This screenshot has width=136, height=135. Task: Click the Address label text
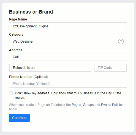(x=16, y=50)
